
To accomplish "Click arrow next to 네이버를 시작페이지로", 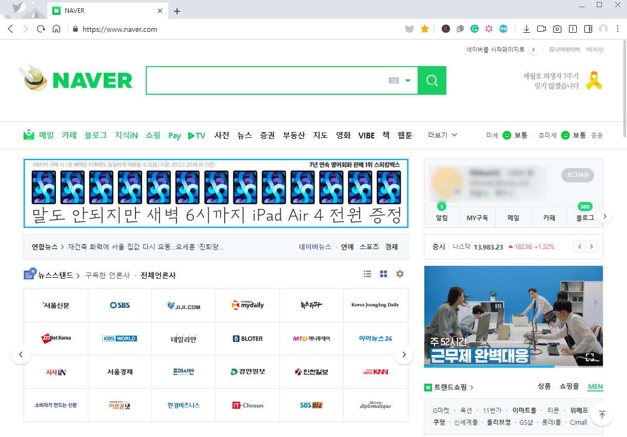I will [x=533, y=50].
